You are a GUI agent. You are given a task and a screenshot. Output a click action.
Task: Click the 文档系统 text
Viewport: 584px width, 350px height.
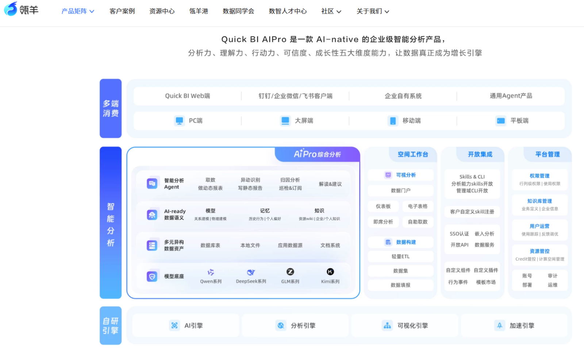pyautogui.click(x=330, y=246)
